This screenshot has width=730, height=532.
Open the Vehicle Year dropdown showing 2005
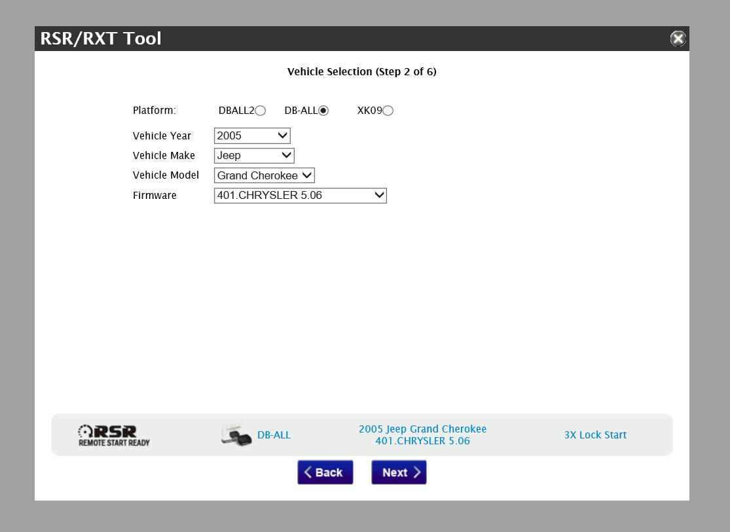point(252,136)
